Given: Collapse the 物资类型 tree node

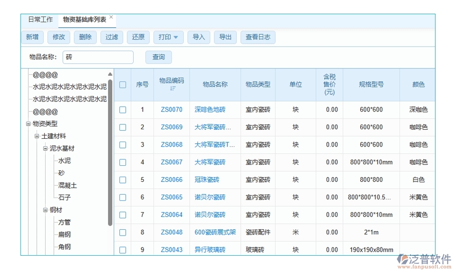Looking at the screenshot, I should coord(27,123).
